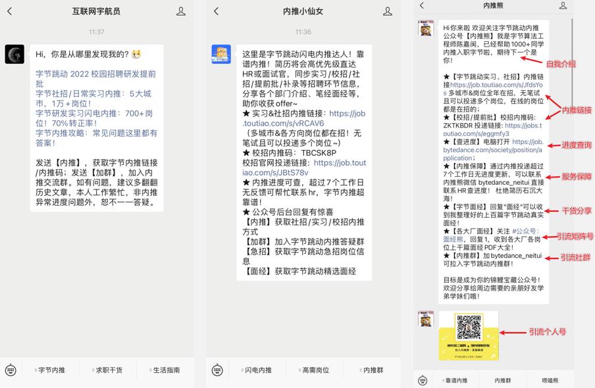Open profile icon of 互联网宇航员 chat

pyautogui.click(x=181, y=11)
